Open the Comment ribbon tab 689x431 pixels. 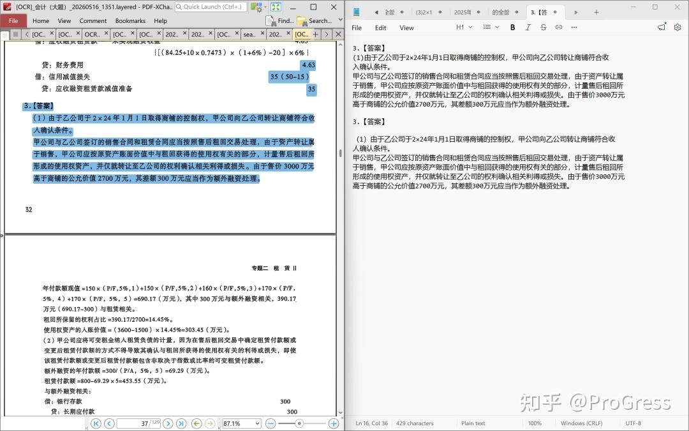93,20
